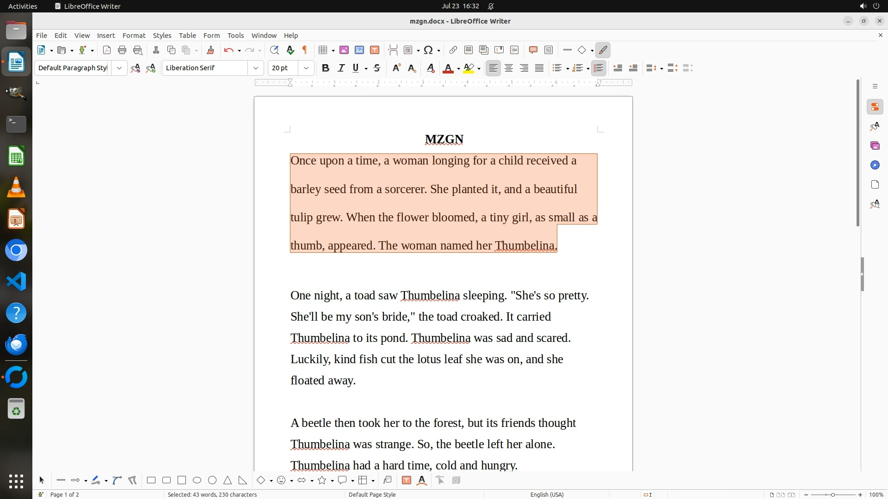Insert special character with Omega icon
Viewport: 888px width, 499px height.
(428, 50)
